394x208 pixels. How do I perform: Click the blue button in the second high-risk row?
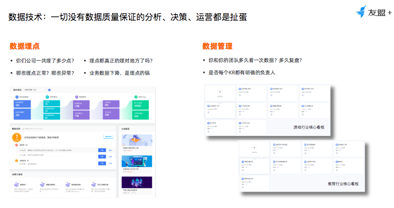(102, 156)
